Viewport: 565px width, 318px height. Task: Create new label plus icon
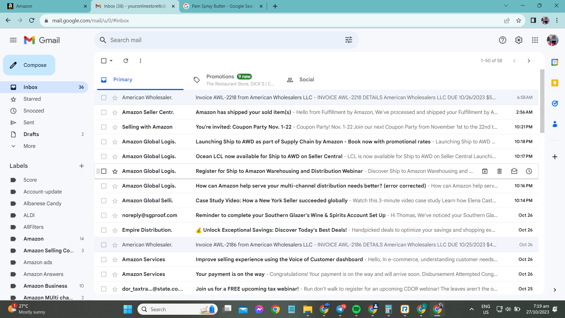pos(82,166)
